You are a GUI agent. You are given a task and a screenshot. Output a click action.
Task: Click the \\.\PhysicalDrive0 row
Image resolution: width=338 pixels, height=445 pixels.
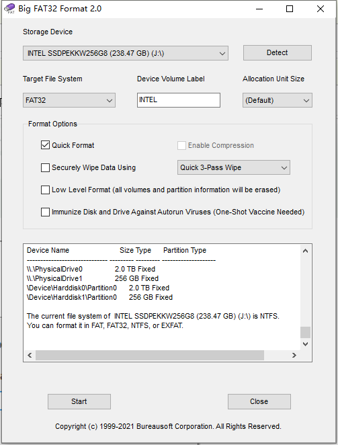point(91,269)
